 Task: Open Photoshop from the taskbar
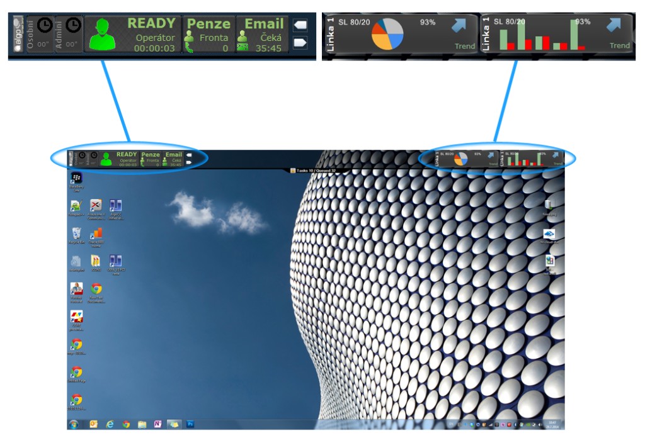pos(190,424)
